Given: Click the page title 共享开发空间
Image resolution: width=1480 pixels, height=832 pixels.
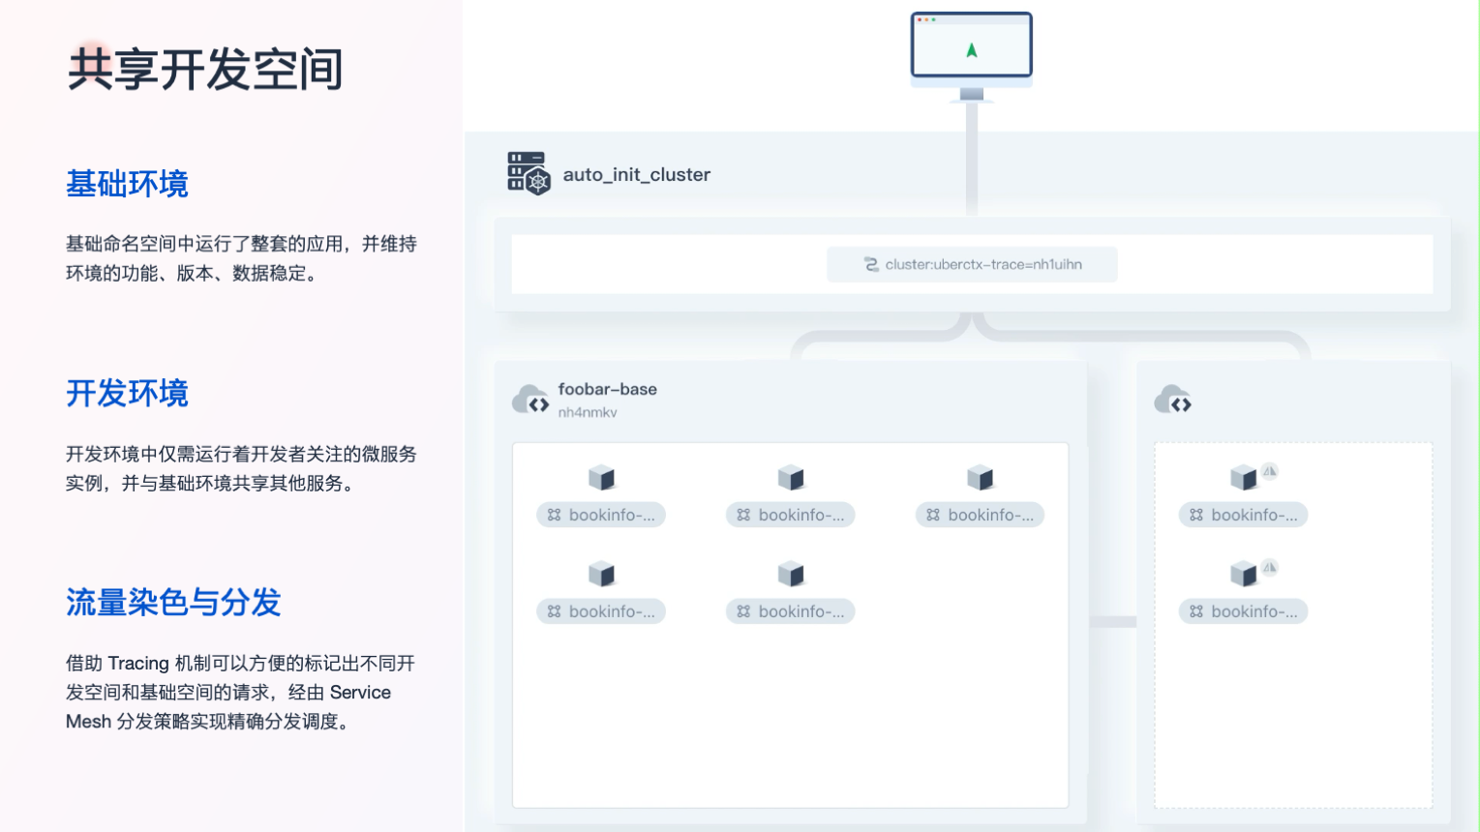Looking at the screenshot, I should (x=205, y=70).
